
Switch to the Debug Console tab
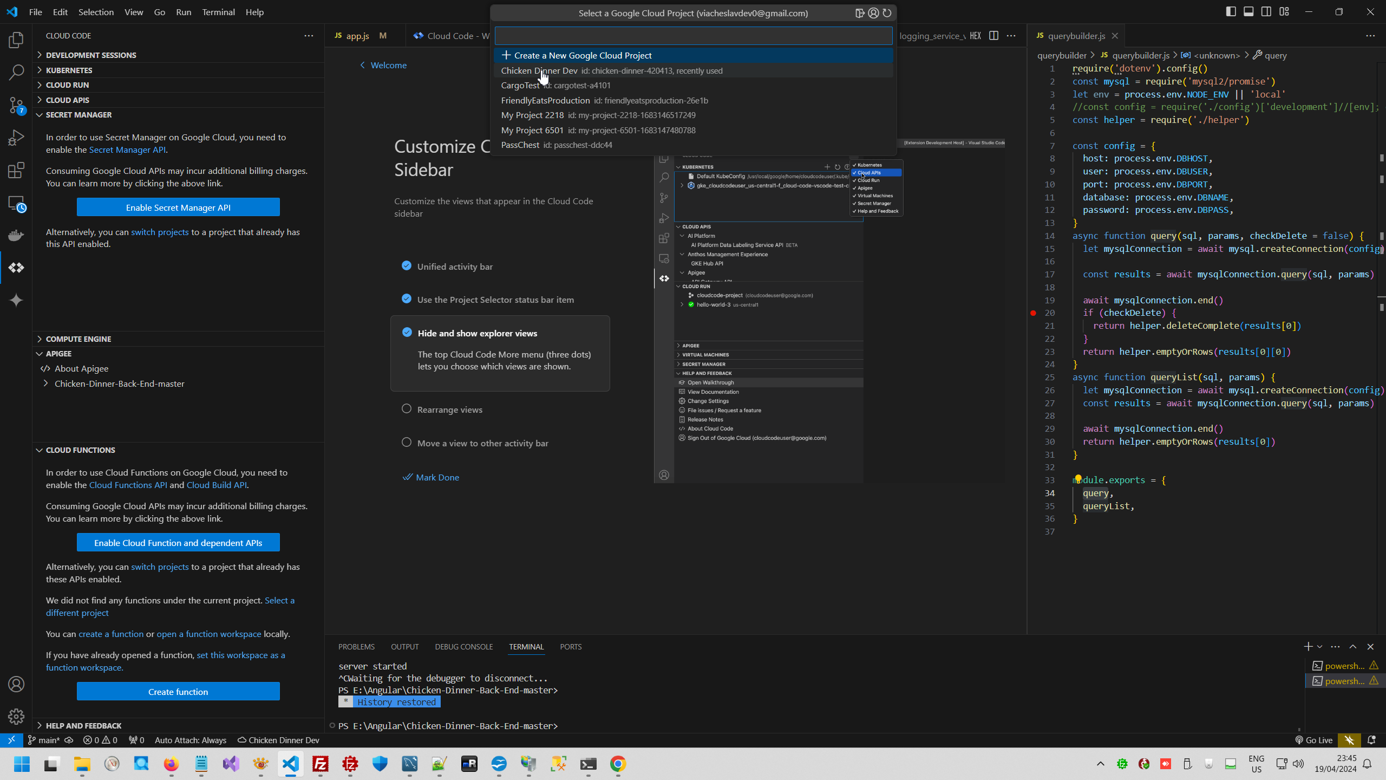[463, 647]
